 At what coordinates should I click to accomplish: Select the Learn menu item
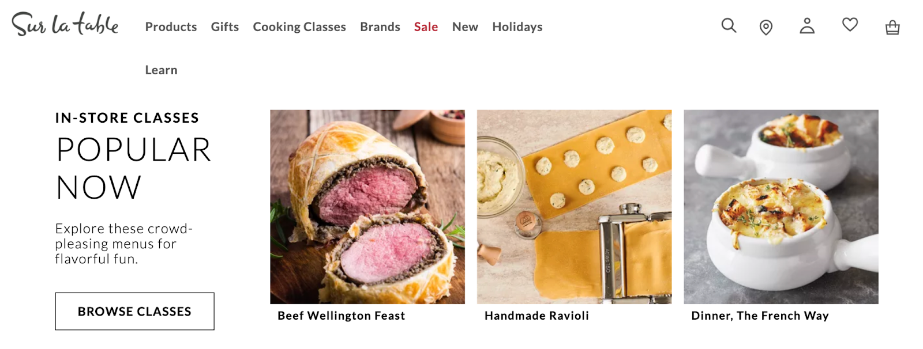(x=161, y=70)
